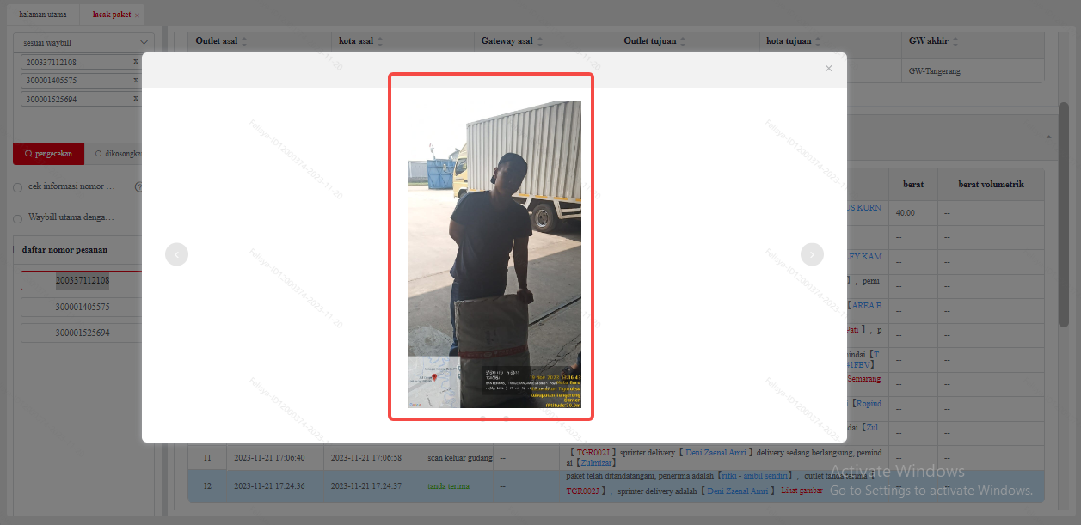Click the delivery proof photo
Viewport: 1081px width, 525px height.
(494, 254)
